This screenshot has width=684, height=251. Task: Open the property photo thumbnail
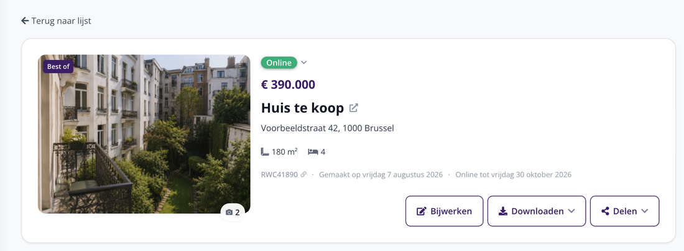click(144, 134)
